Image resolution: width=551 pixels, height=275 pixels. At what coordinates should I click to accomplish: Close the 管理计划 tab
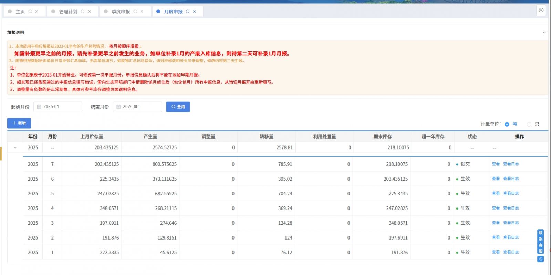(89, 11)
